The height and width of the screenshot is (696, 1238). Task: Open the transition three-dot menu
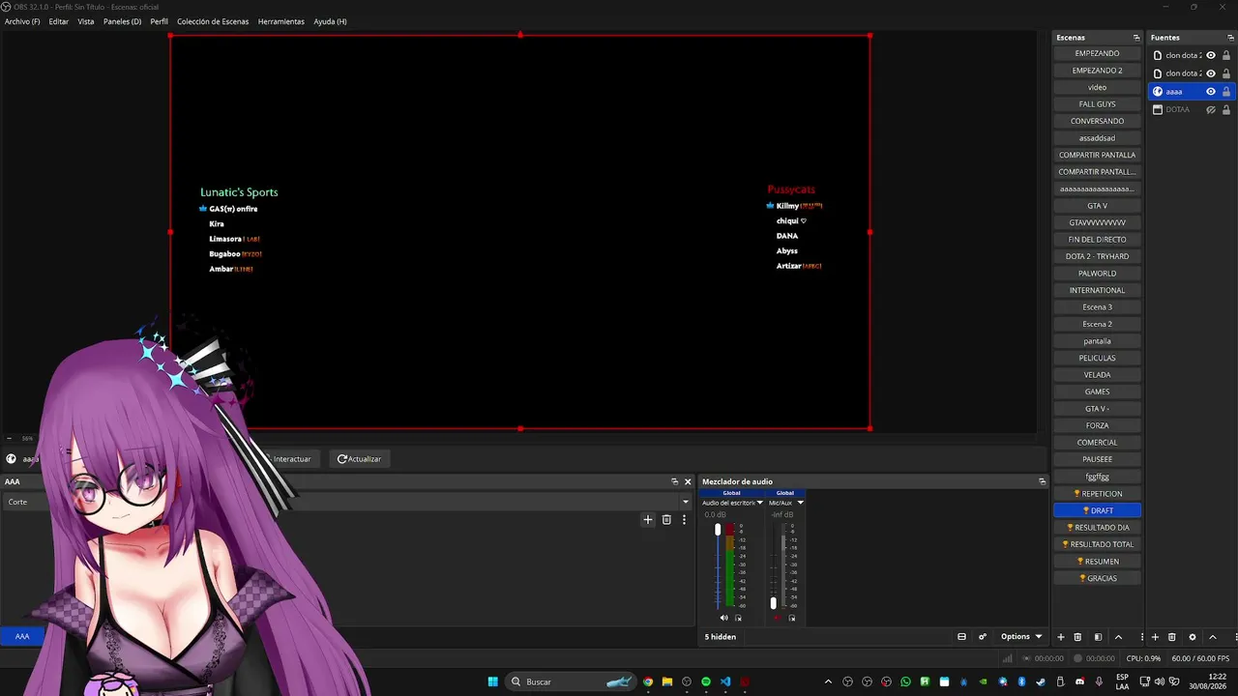click(x=684, y=519)
